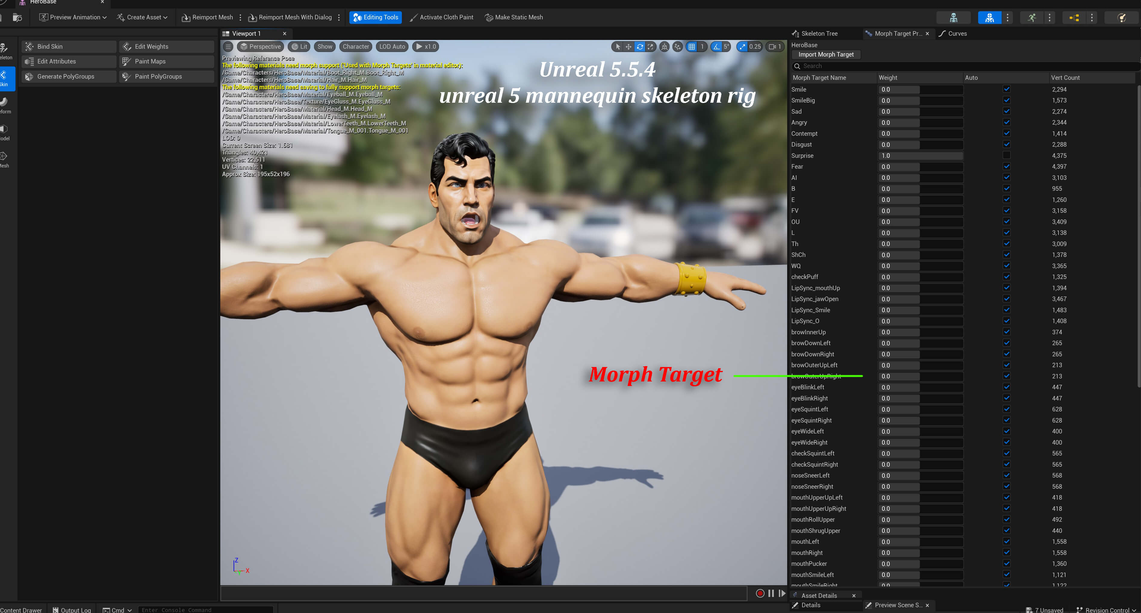Image resolution: width=1141 pixels, height=613 pixels.
Task: Activate the rotate gizmo tool
Action: 640,47
